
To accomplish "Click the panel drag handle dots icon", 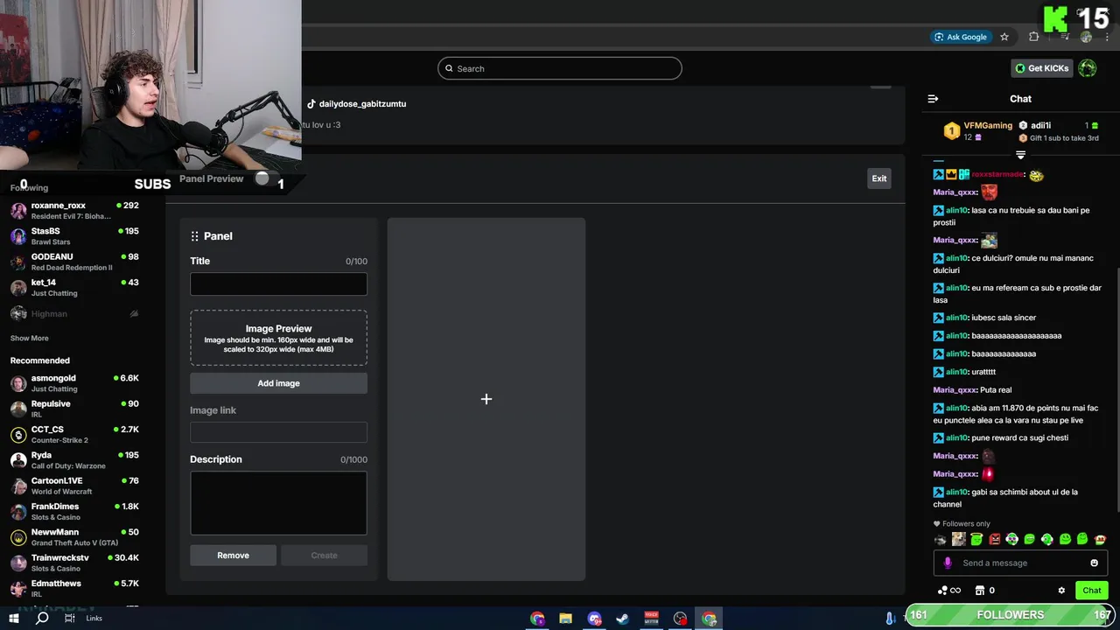I will [194, 236].
